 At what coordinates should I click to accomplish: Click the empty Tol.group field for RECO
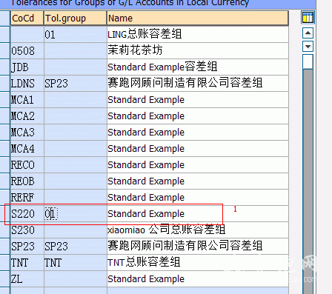tap(76, 164)
